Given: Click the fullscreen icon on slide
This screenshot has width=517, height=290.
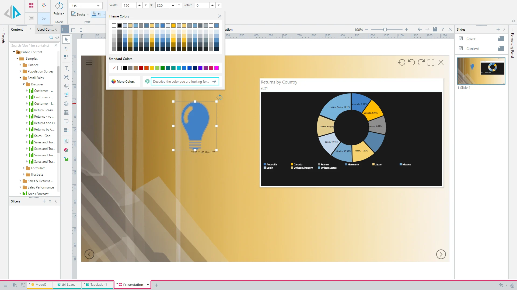Looking at the screenshot, I should tap(431, 62).
